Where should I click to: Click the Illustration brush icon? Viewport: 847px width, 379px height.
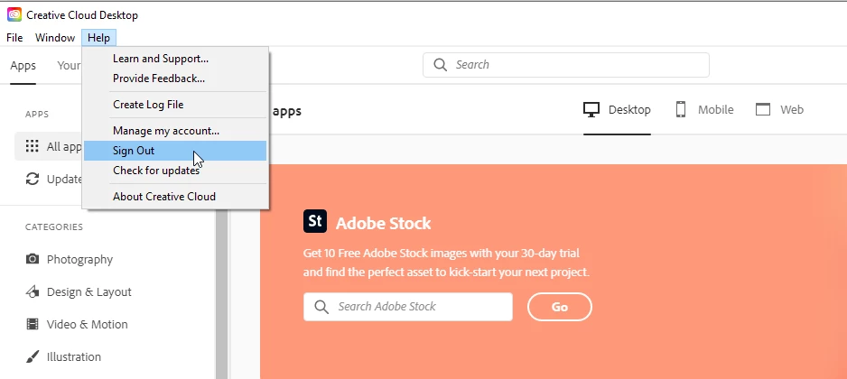pos(33,356)
